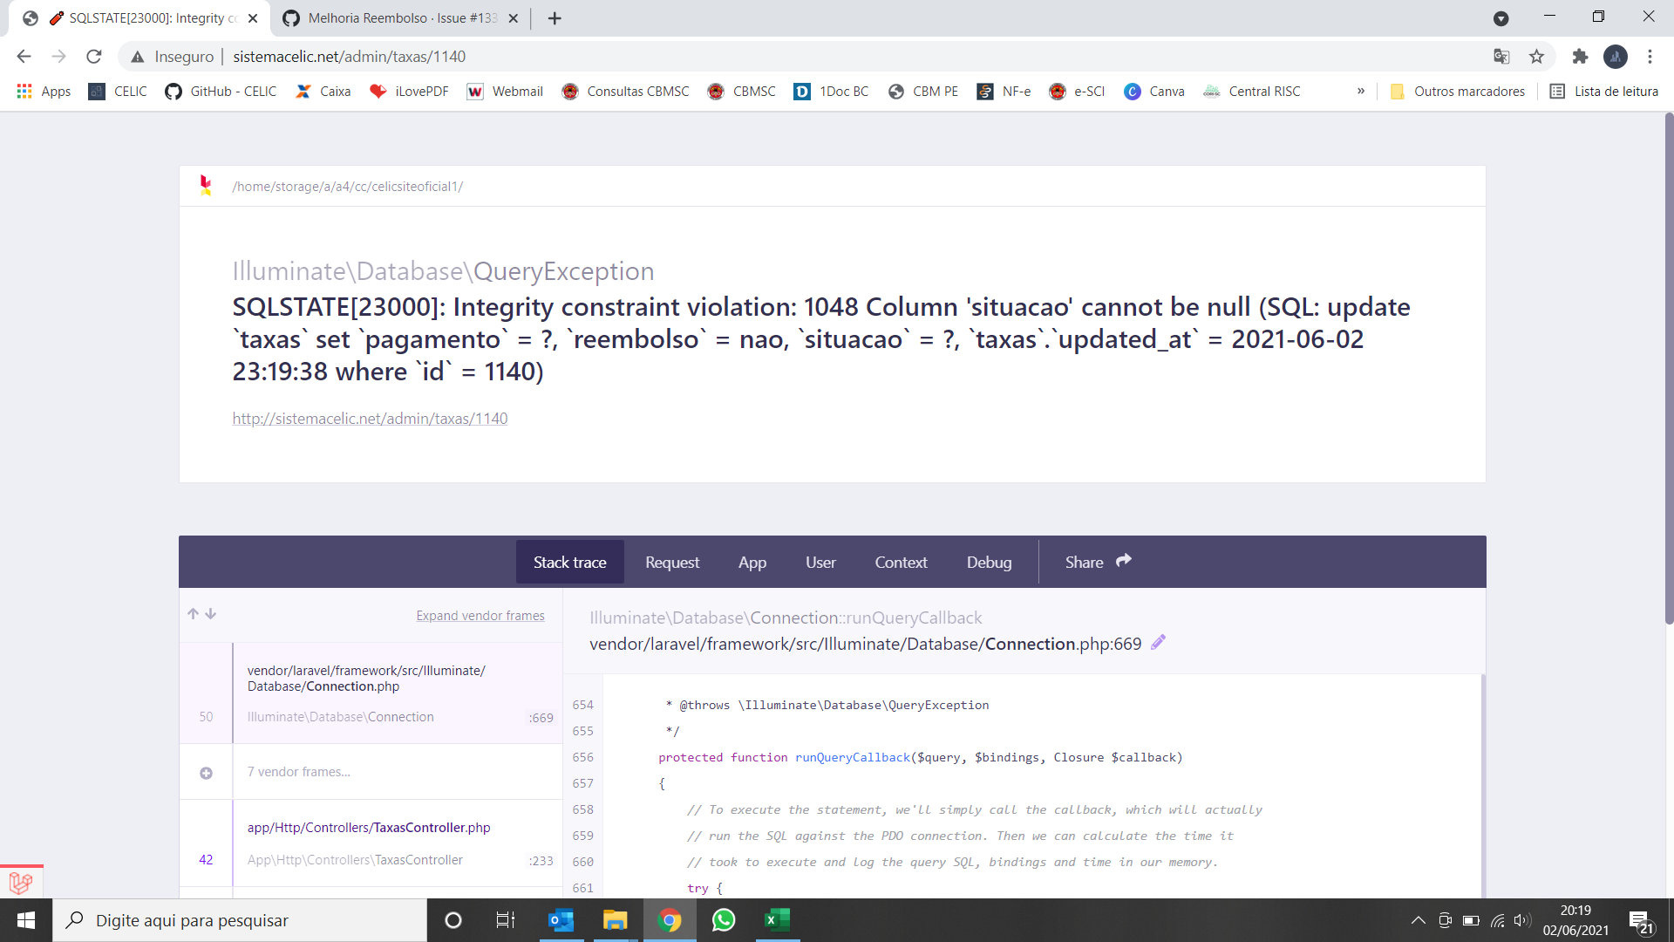Open Excel from the taskbar

point(778,920)
